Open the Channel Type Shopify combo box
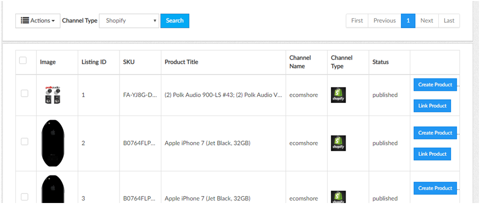Screen dimensions: 480x204 pyautogui.click(x=129, y=21)
